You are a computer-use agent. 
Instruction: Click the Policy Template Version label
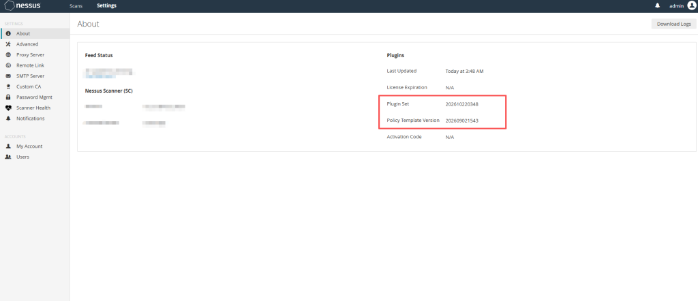pyautogui.click(x=413, y=120)
